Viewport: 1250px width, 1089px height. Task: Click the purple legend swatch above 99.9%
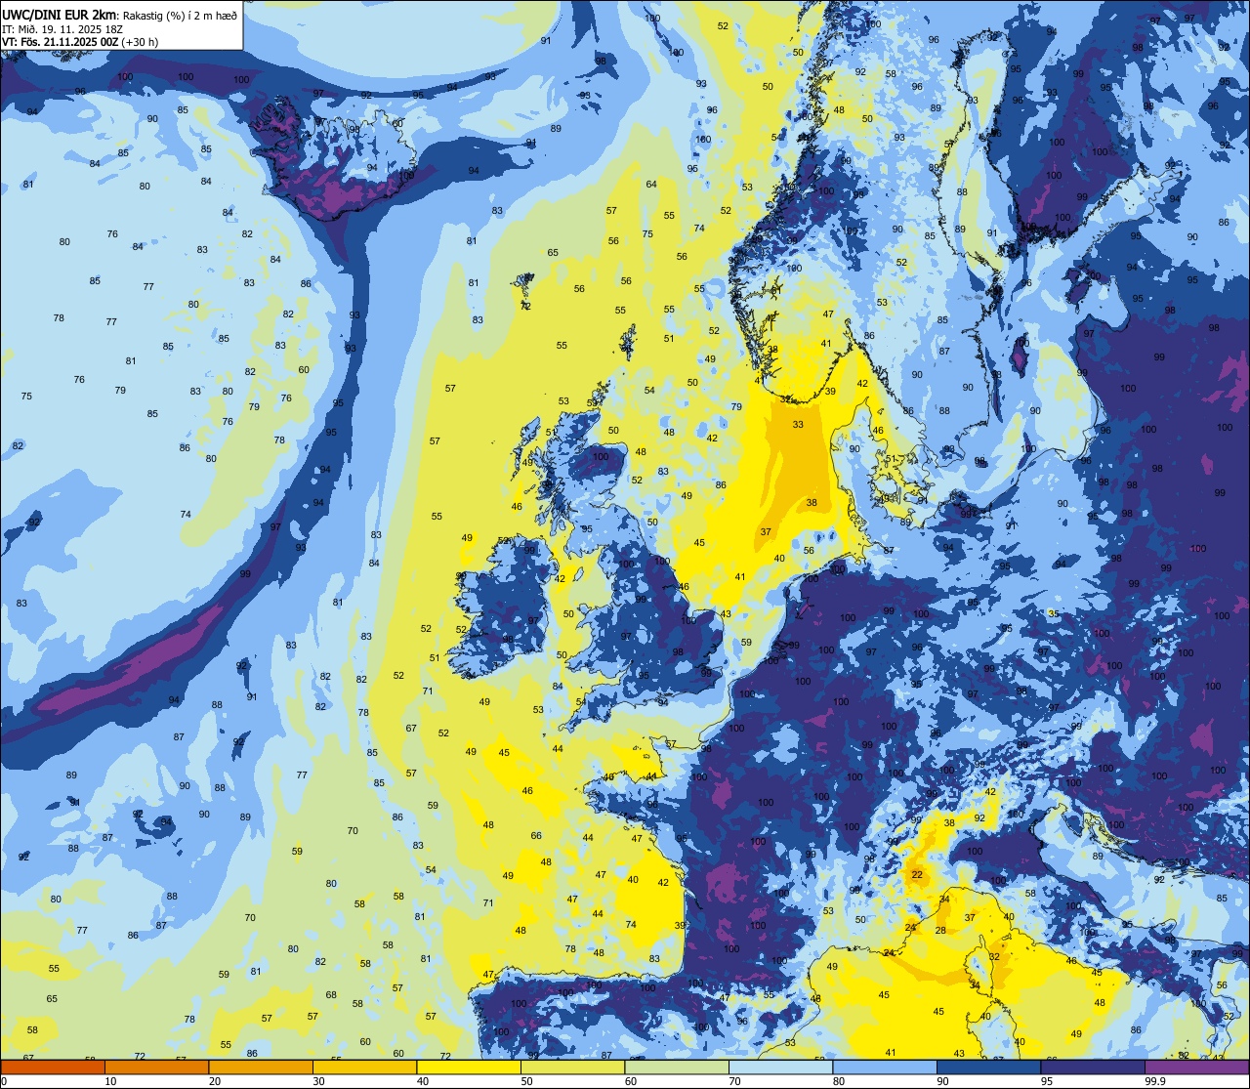point(1197,1068)
